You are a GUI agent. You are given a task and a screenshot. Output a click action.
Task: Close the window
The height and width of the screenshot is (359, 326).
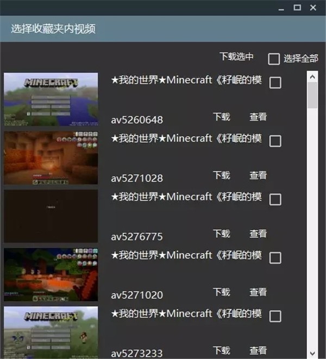coord(313,8)
